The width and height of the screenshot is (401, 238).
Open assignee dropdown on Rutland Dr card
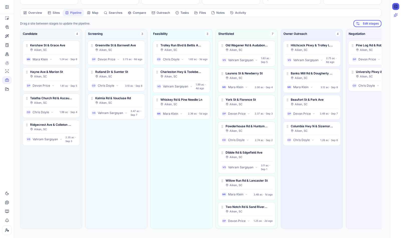click(105, 86)
